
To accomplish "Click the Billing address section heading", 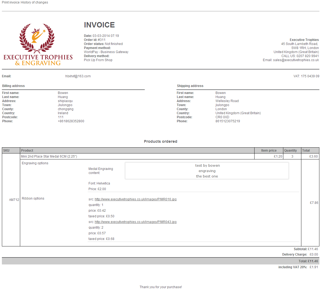I will pyautogui.click(x=13, y=86).
